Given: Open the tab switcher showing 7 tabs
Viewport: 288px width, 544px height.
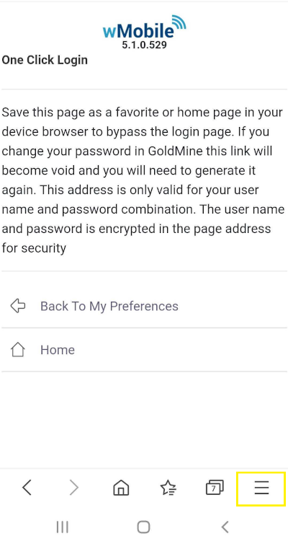Looking at the screenshot, I should point(215,488).
